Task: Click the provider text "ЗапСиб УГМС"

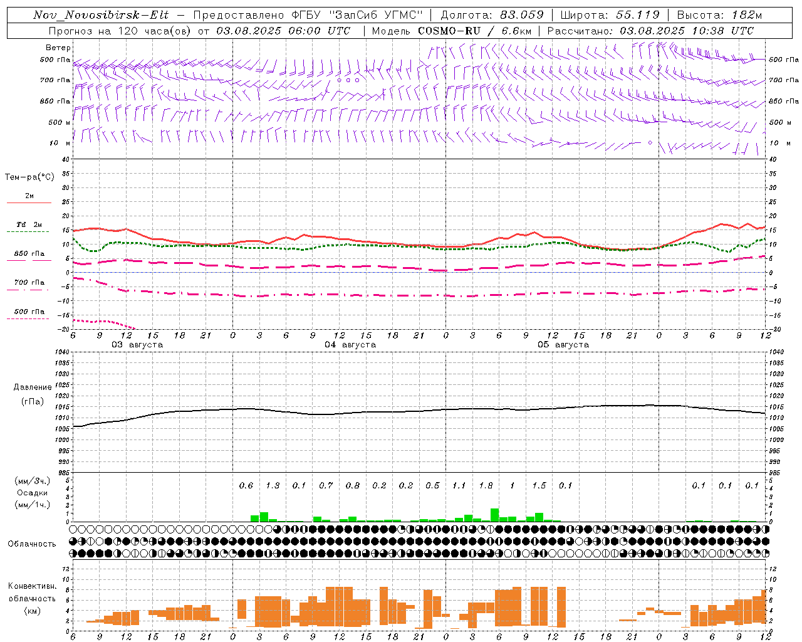Action: [376, 15]
